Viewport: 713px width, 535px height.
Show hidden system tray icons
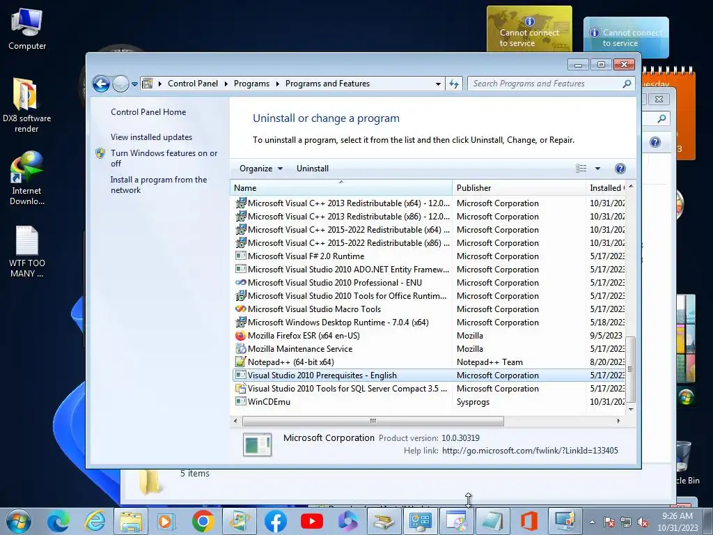pos(592,522)
